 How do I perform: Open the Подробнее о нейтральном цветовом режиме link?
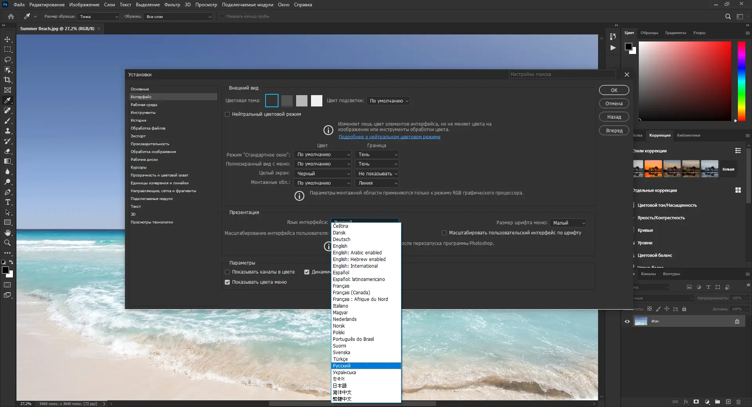(x=389, y=137)
